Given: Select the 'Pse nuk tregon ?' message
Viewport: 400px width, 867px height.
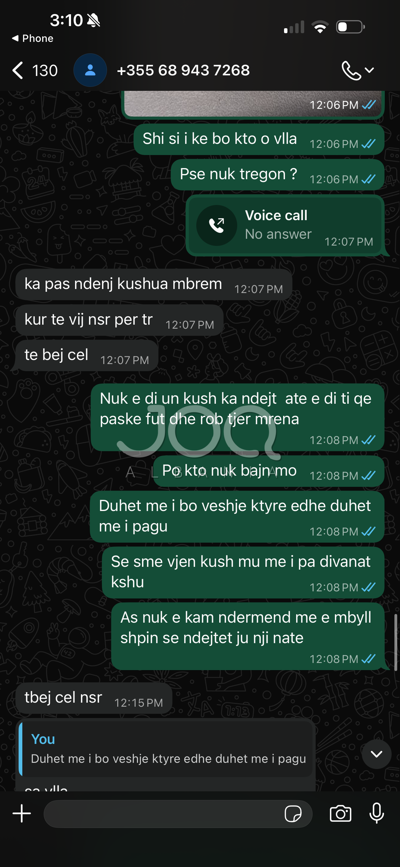Looking at the screenshot, I should [278, 175].
